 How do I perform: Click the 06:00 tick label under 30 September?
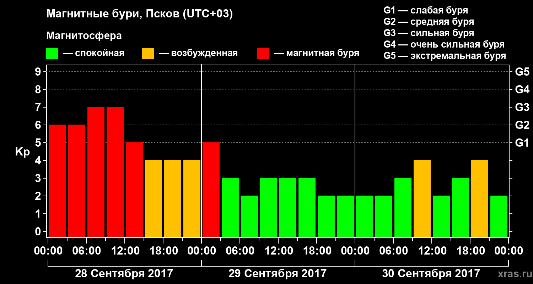point(393,251)
